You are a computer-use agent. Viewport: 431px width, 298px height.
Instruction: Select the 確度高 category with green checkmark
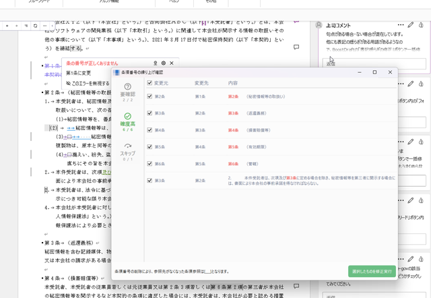[x=127, y=121]
